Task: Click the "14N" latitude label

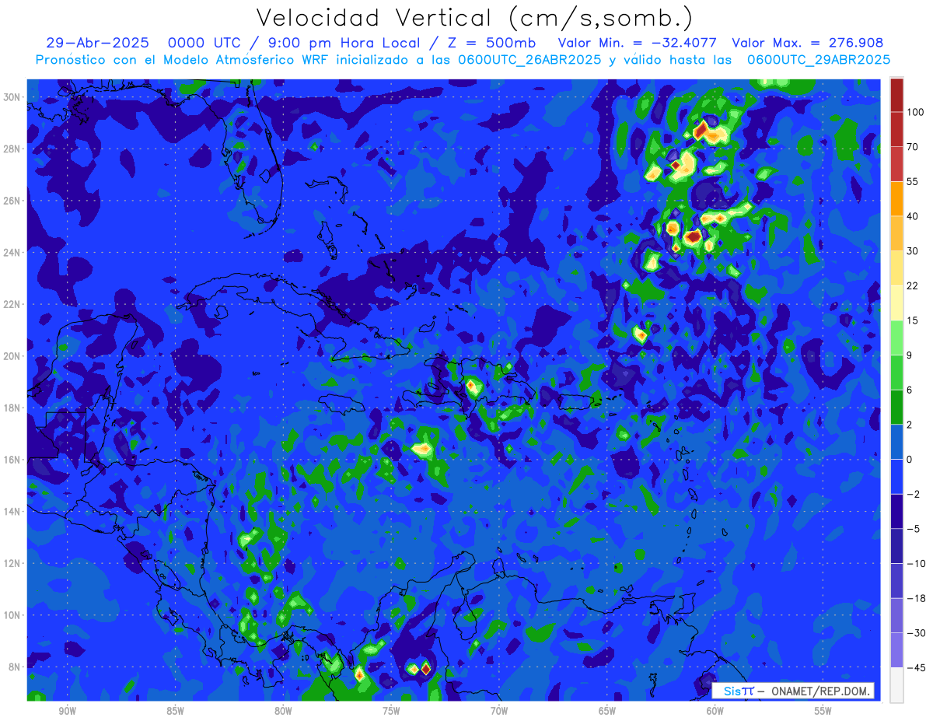Action: click(13, 512)
